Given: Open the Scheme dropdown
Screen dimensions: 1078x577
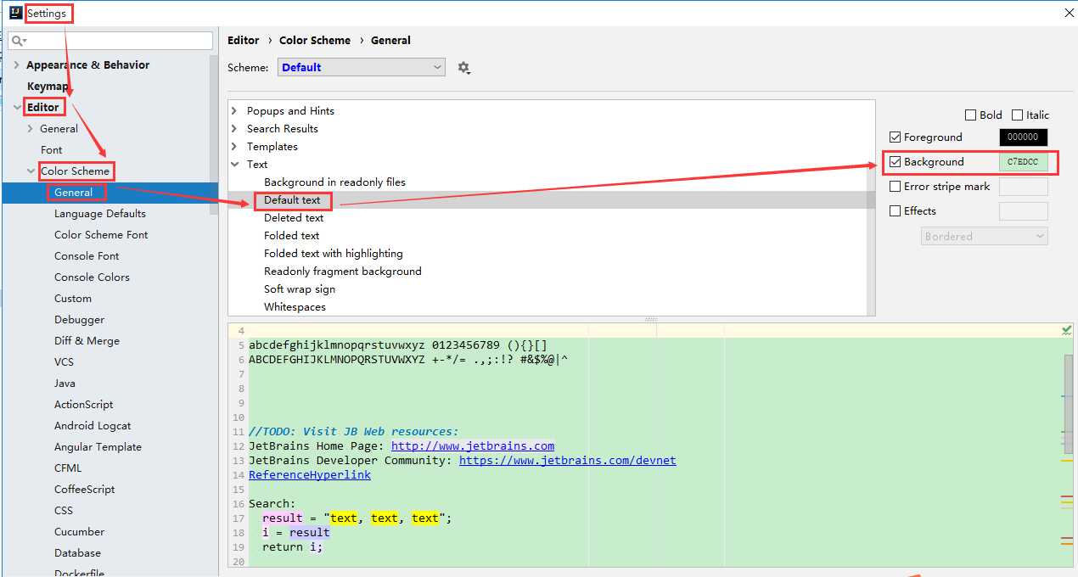Looking at the screenshot, I should tap(362, 68).
